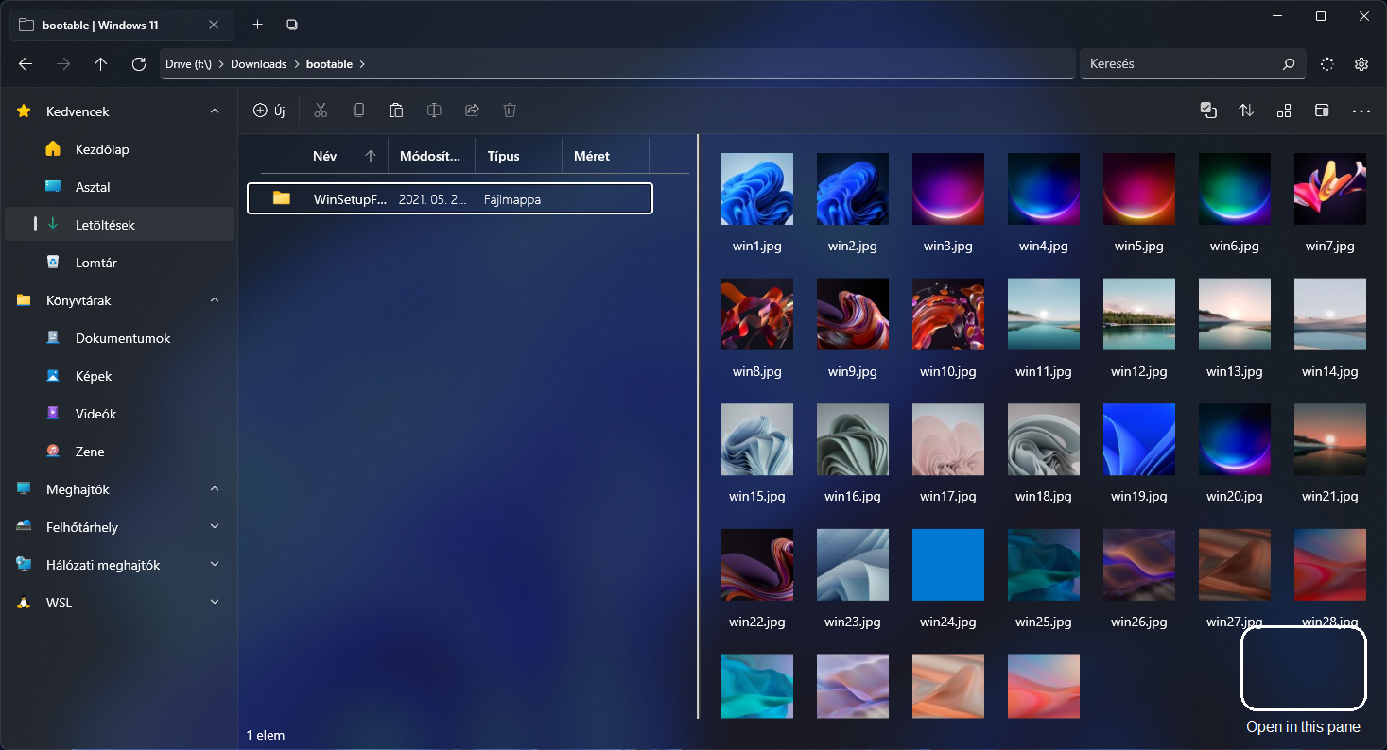Navigate to Drive (F:\) breadcrumb

188,64
